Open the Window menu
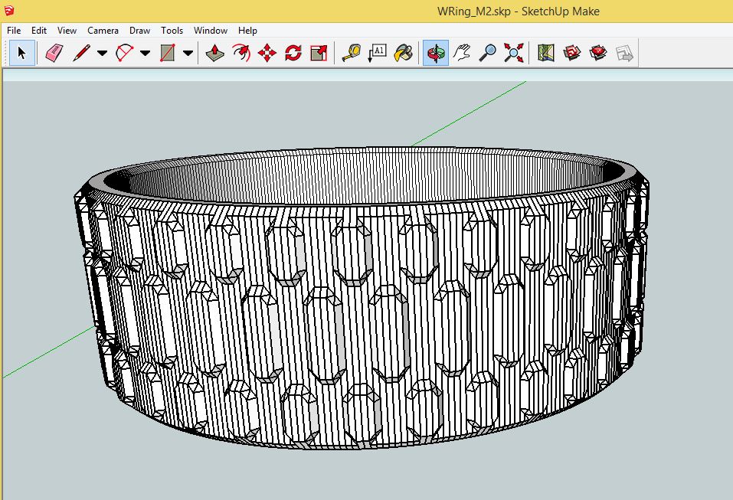733x500 pixels. [211, 31]
